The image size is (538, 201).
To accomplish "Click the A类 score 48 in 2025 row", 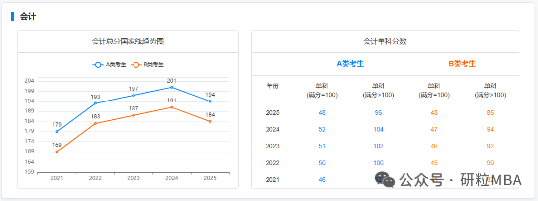I will tap(322, 113).
